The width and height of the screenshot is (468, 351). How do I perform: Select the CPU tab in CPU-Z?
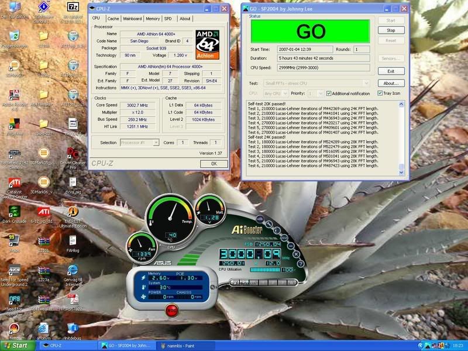point(96,18)
